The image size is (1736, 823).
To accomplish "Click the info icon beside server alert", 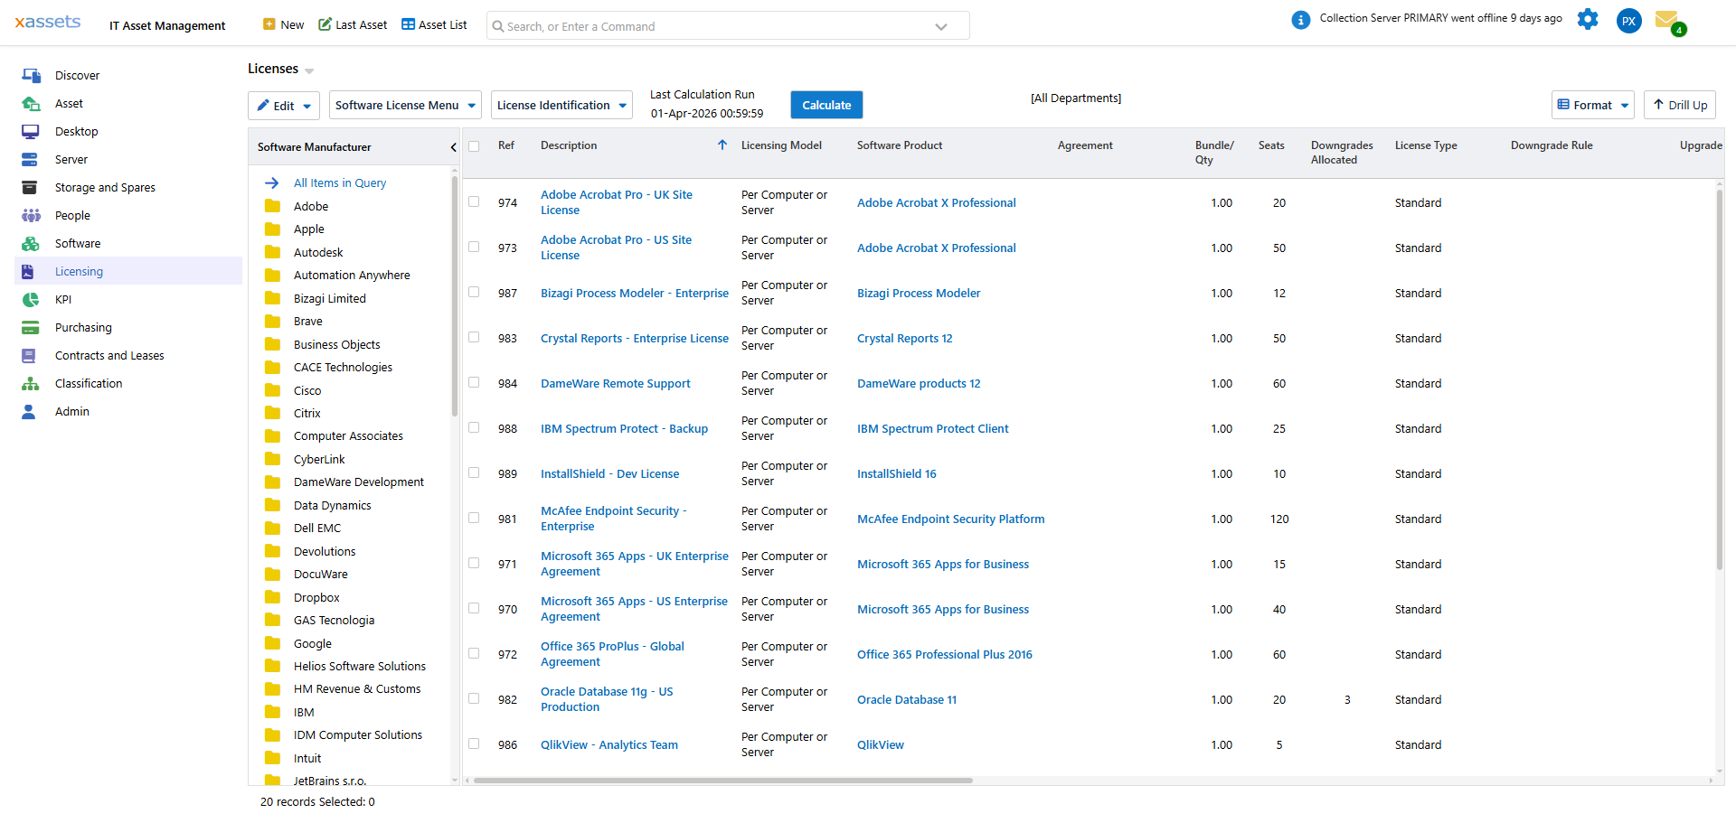I will 1300,20.
